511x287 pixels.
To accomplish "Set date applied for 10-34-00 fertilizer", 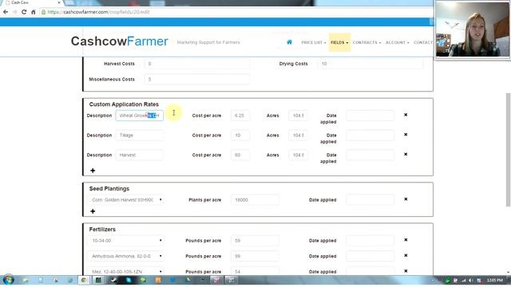I will (x=370, y=241).
